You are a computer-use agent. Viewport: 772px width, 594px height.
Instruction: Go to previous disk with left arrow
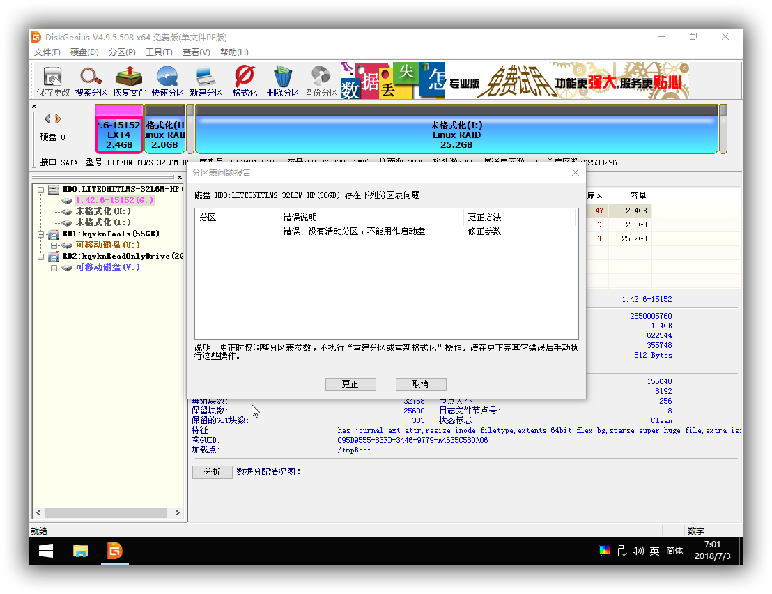click(47, 119)
